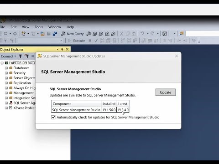Click the Results to File icon

156,41
